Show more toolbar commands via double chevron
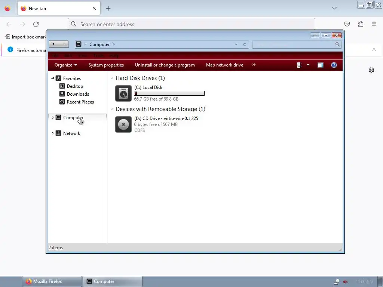 click(254, 65)
